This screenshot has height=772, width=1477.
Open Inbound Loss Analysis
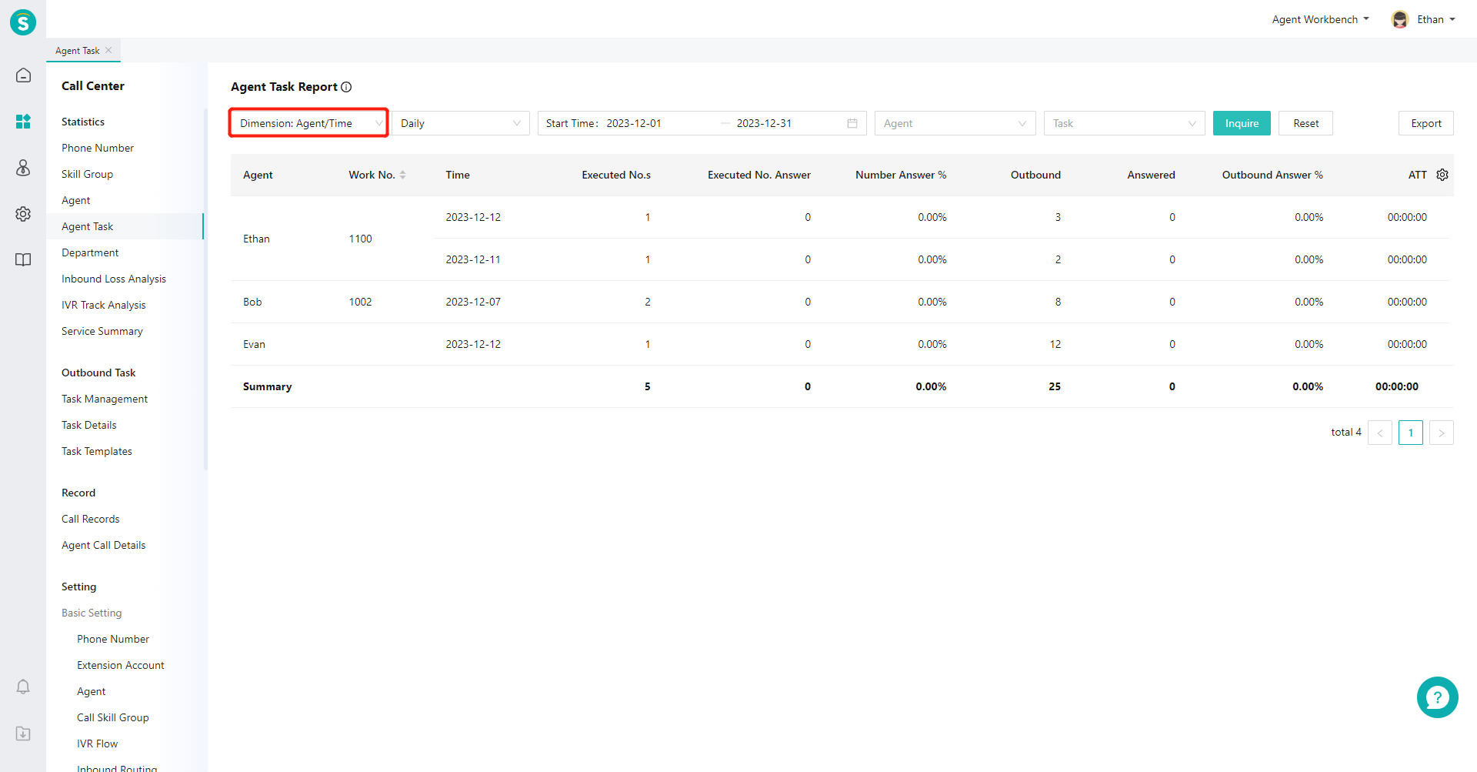pos(114,279)
